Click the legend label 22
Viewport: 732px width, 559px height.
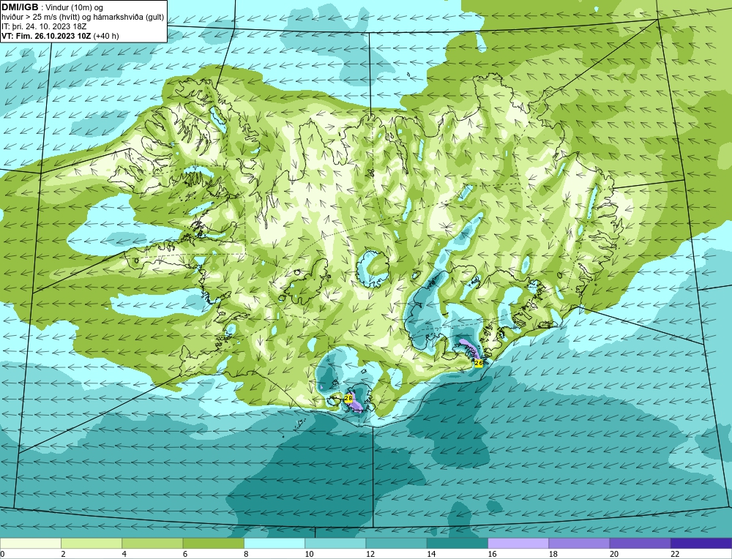click(x=675, y=554)
